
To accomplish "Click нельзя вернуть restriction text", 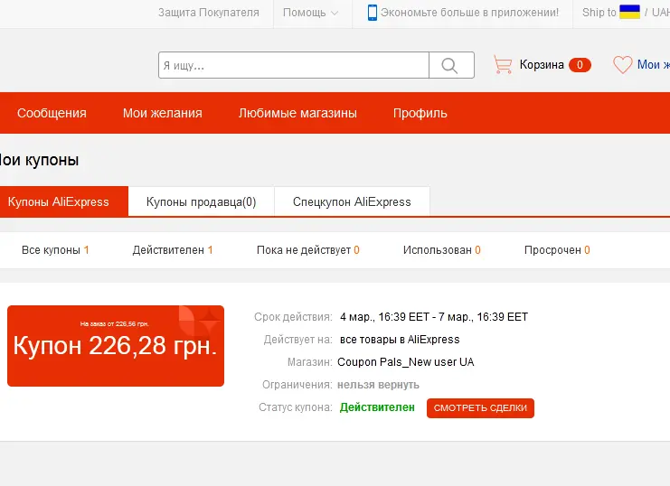I will (x=378, y=385).
